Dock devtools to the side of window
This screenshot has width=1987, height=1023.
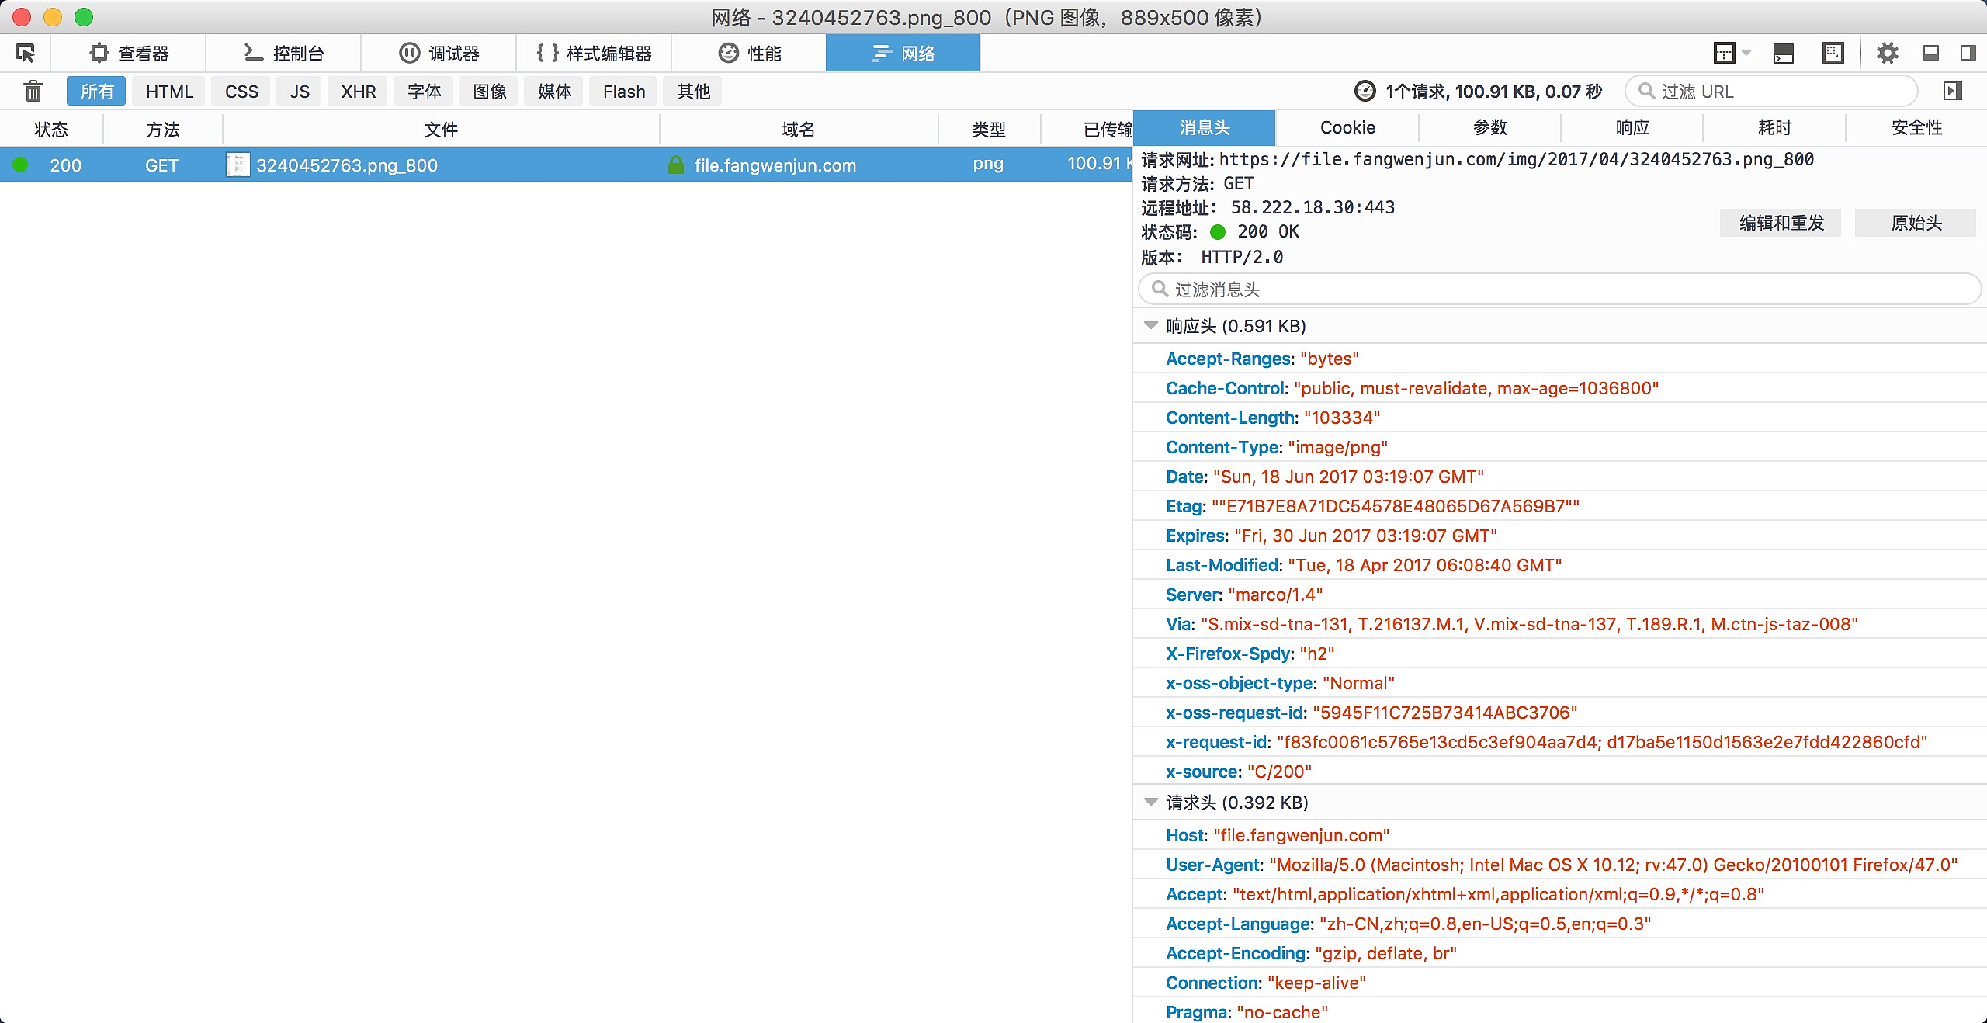click(x=1968, y=53)
